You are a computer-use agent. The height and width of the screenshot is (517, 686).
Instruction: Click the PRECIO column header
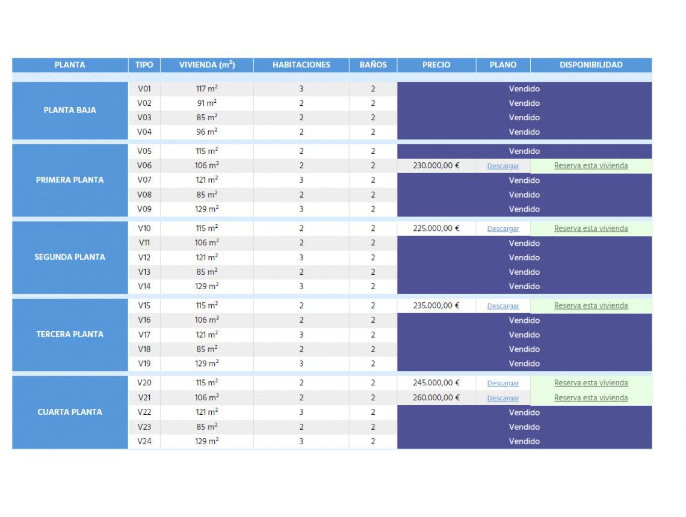[436, 65]
